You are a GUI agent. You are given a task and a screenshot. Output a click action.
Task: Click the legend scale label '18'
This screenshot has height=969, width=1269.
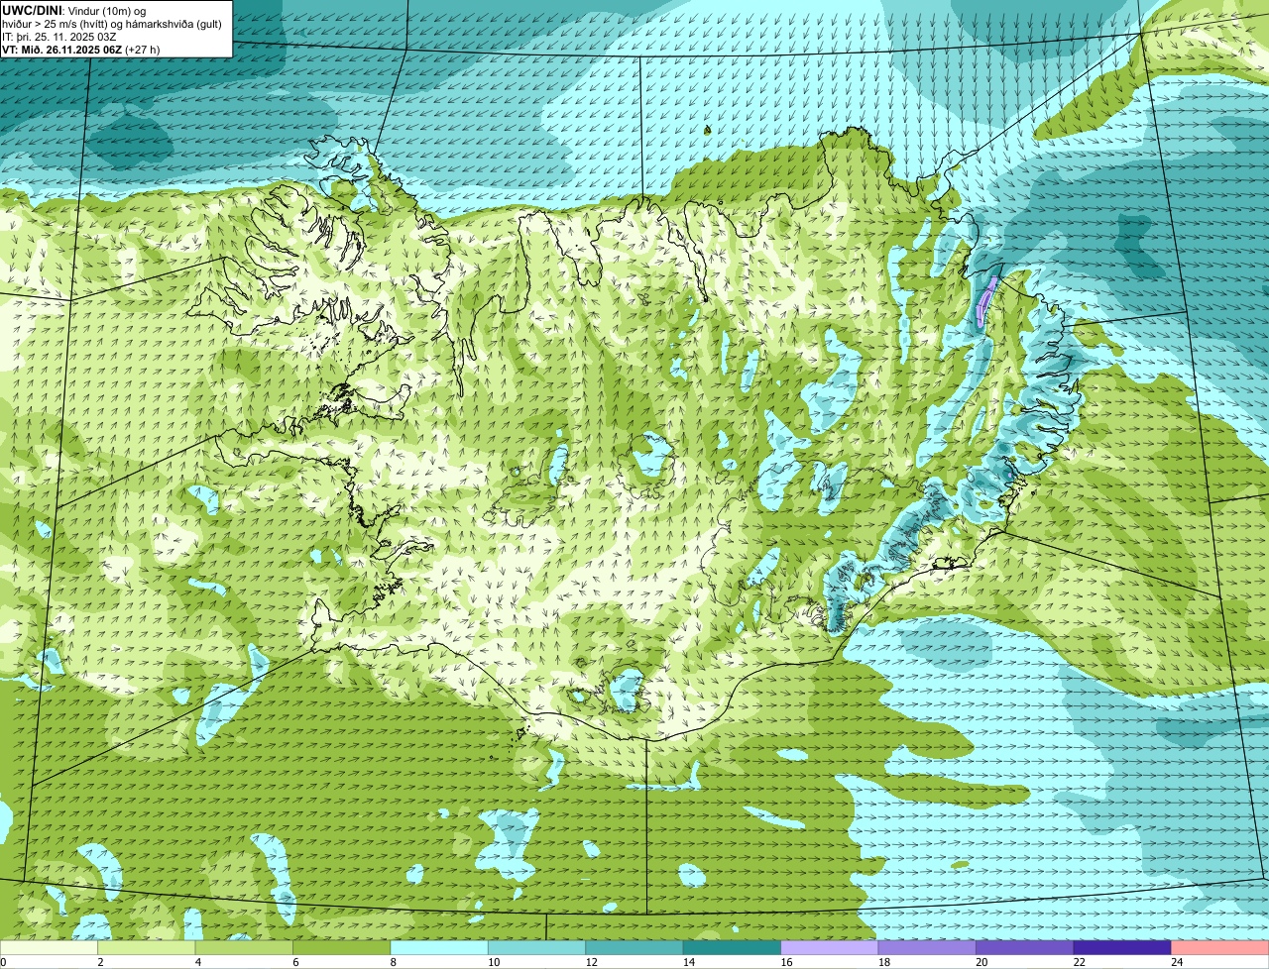[x=883, y=962]
